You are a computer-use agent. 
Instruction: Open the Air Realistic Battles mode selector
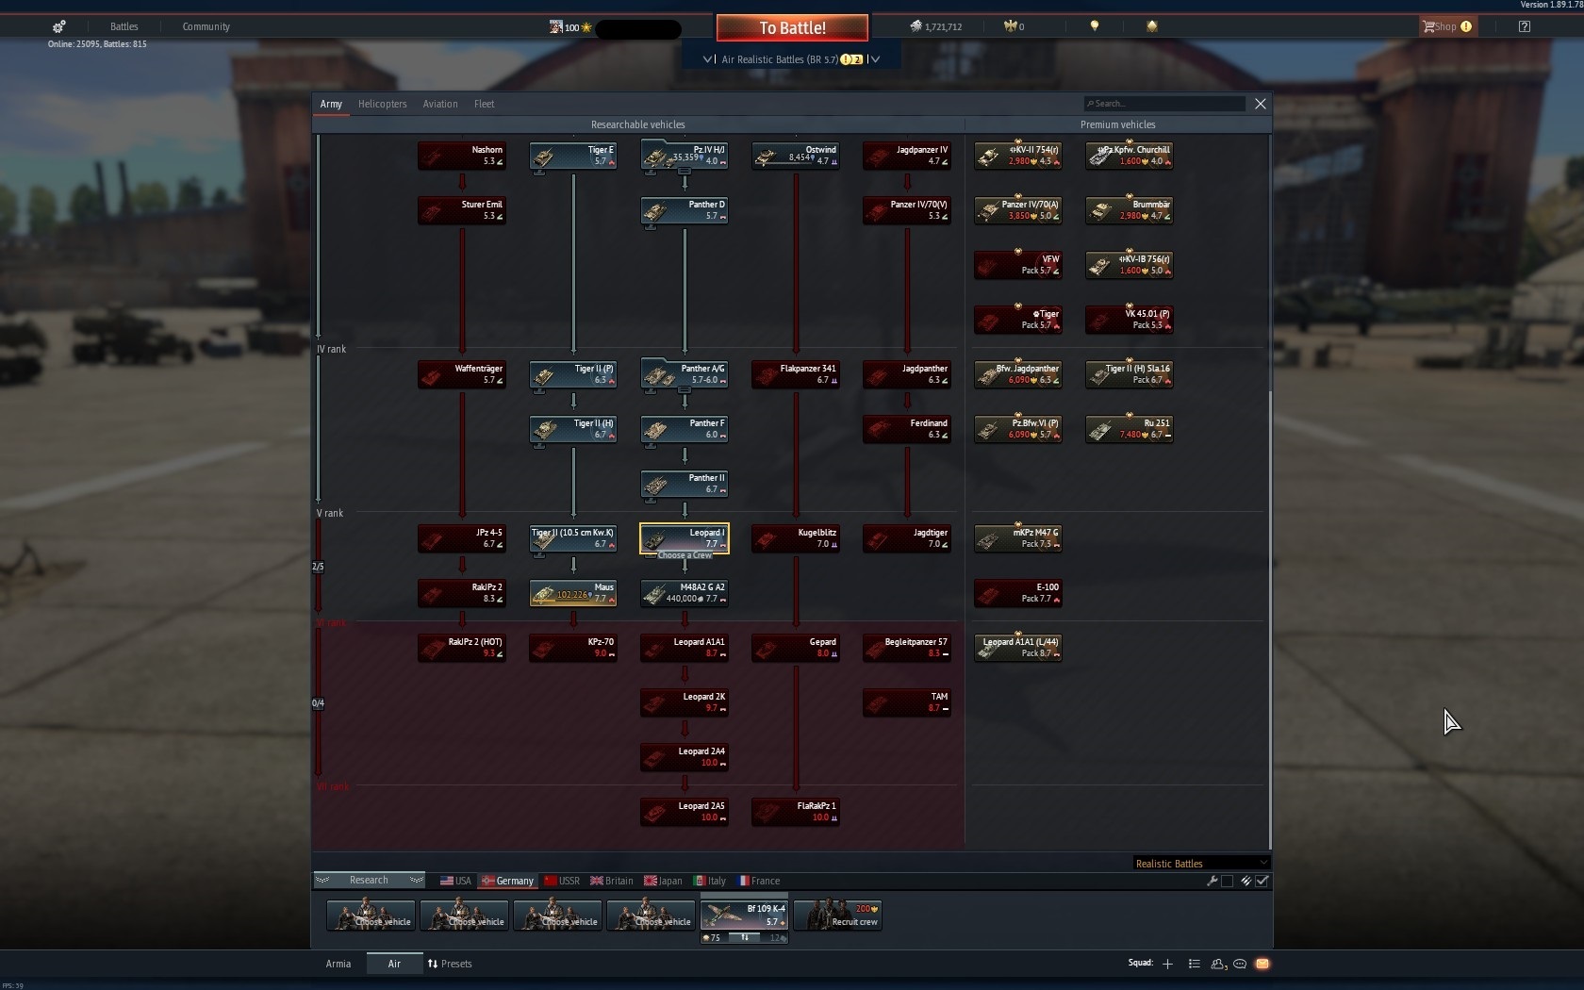click(792, 58)
